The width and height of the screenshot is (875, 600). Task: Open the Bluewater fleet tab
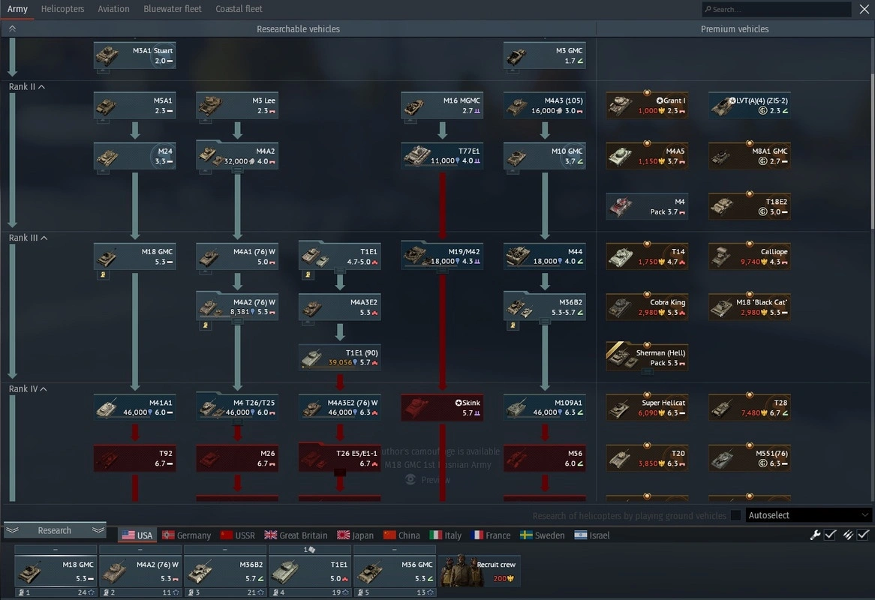tap(173, 9)
